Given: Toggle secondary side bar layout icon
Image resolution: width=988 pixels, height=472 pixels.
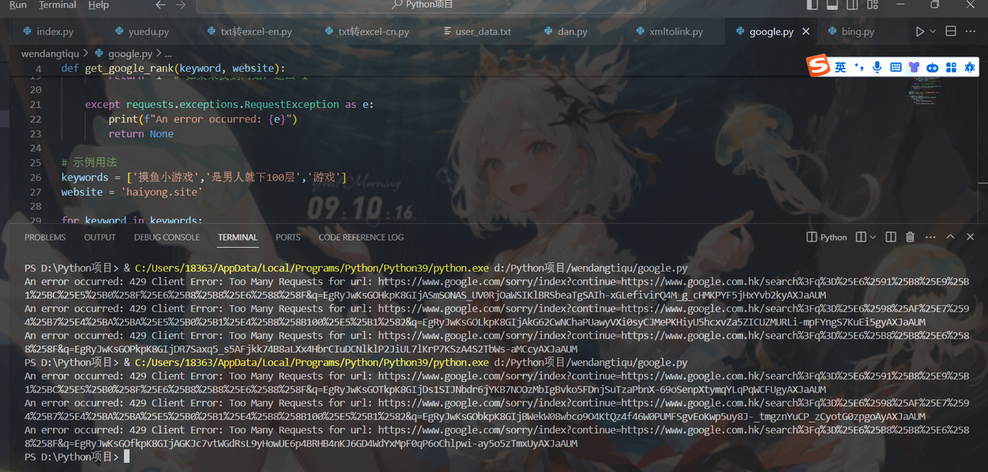Looking at the screenshot, I should click(x=852, y=5).
